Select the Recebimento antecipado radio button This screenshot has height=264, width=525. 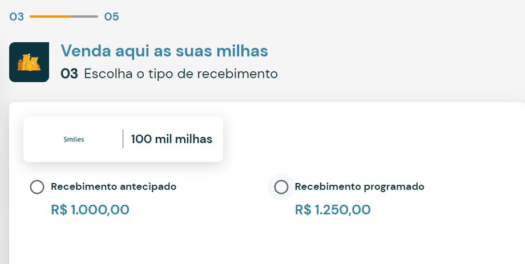[37, 187]
